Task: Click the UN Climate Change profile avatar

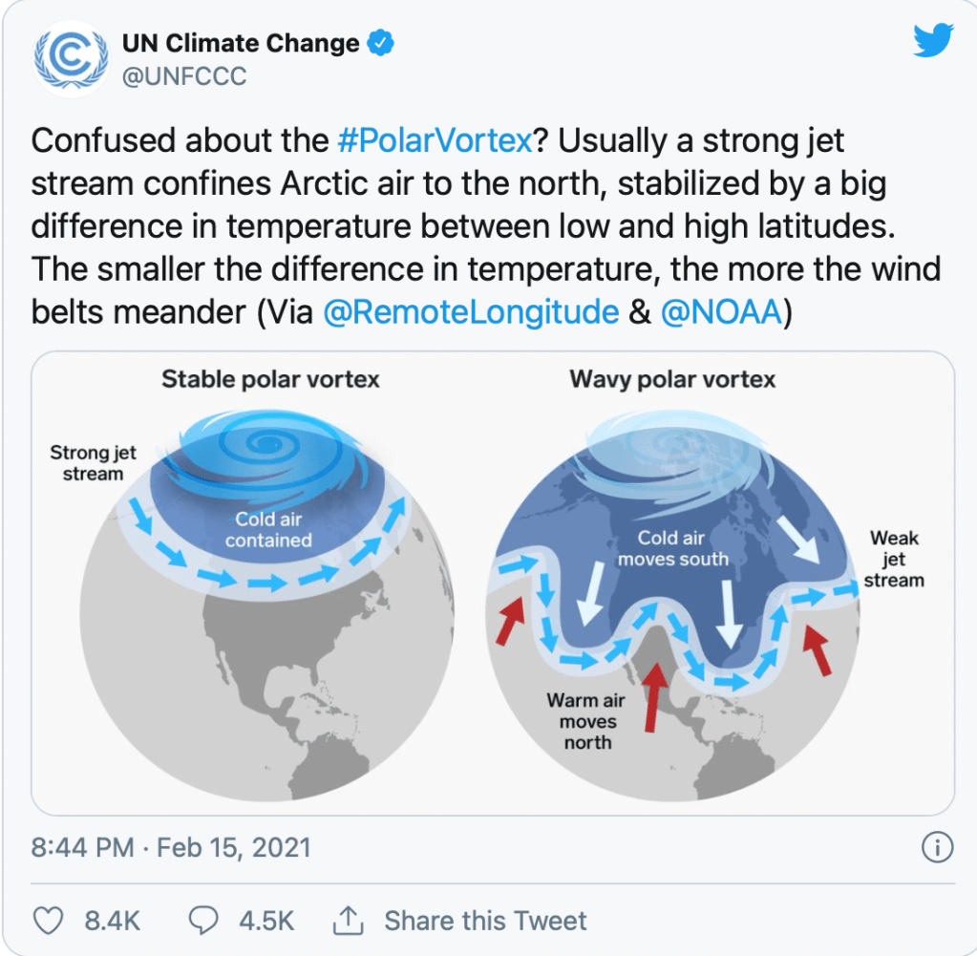Action: 71,58
